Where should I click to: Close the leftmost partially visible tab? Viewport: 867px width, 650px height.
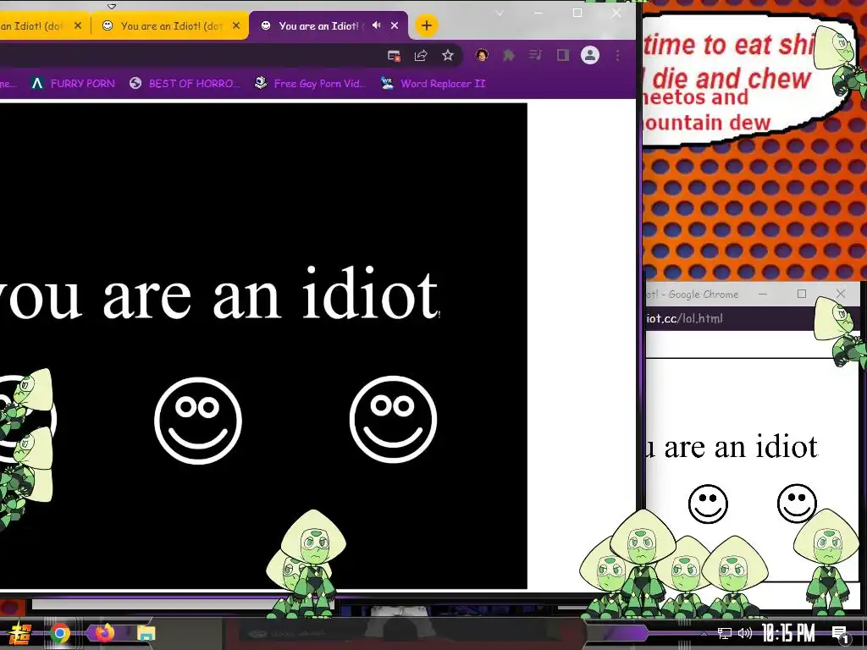78,25
